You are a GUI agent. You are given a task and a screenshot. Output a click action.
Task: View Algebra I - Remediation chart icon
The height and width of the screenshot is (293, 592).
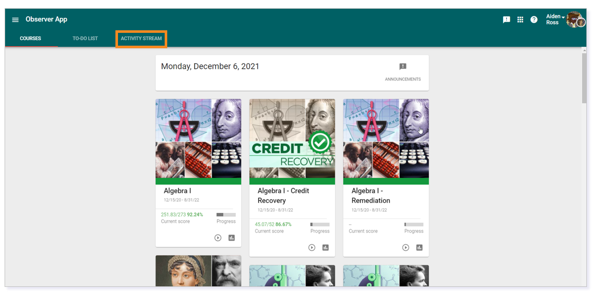[420, 248]
